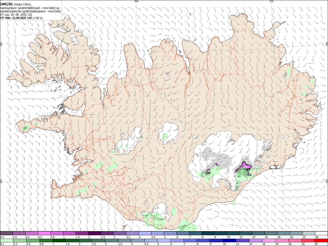
Task: Pick the snow scale 4 pale lavender swatch
Action: click(x=145, y=233)
